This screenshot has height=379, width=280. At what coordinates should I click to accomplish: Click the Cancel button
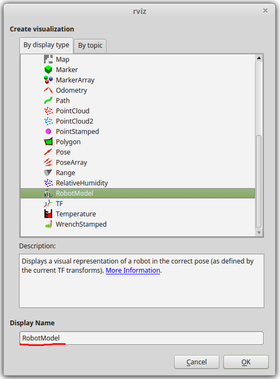coord(196,362)
